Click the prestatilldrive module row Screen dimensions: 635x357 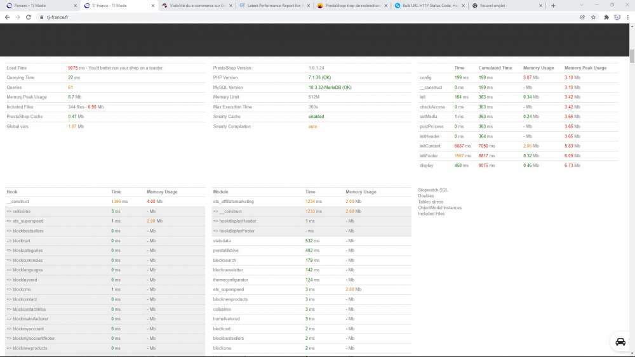(x=311, y=250)
